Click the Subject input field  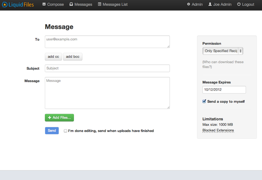pos(107,68)
